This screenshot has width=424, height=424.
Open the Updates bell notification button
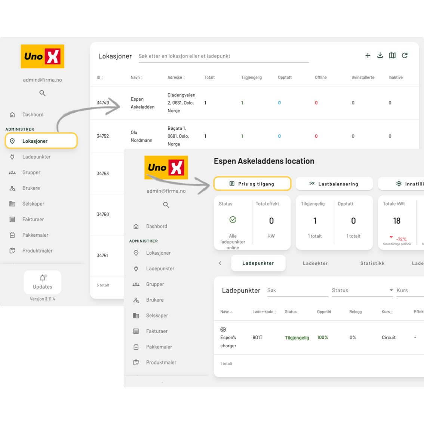[x=43, y=282]
